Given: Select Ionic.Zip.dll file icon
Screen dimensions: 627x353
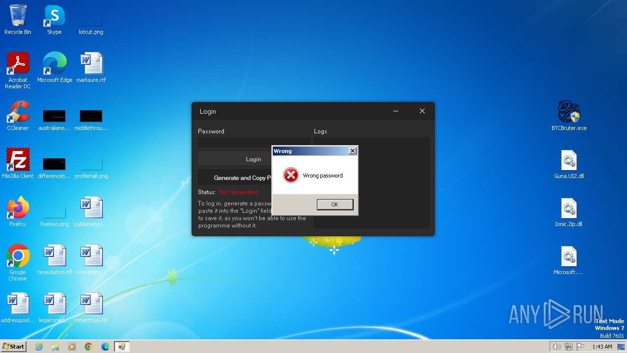Looking at the screenshot, I should pos(569,212).
